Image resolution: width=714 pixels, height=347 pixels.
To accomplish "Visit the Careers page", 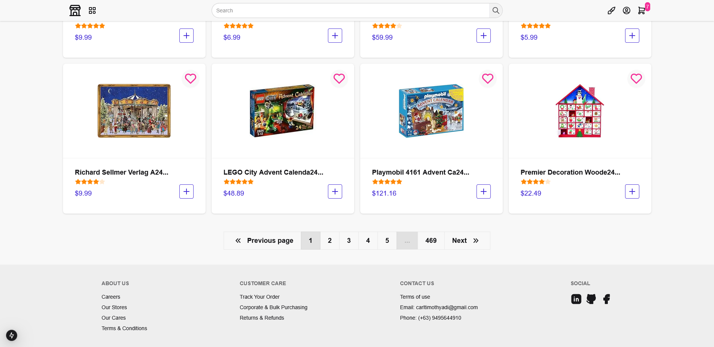I will click(111, 297).
